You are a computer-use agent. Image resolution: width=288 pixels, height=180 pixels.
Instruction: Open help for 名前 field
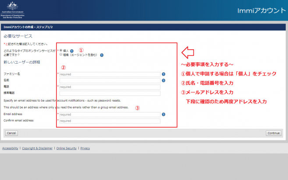point(163,81)
